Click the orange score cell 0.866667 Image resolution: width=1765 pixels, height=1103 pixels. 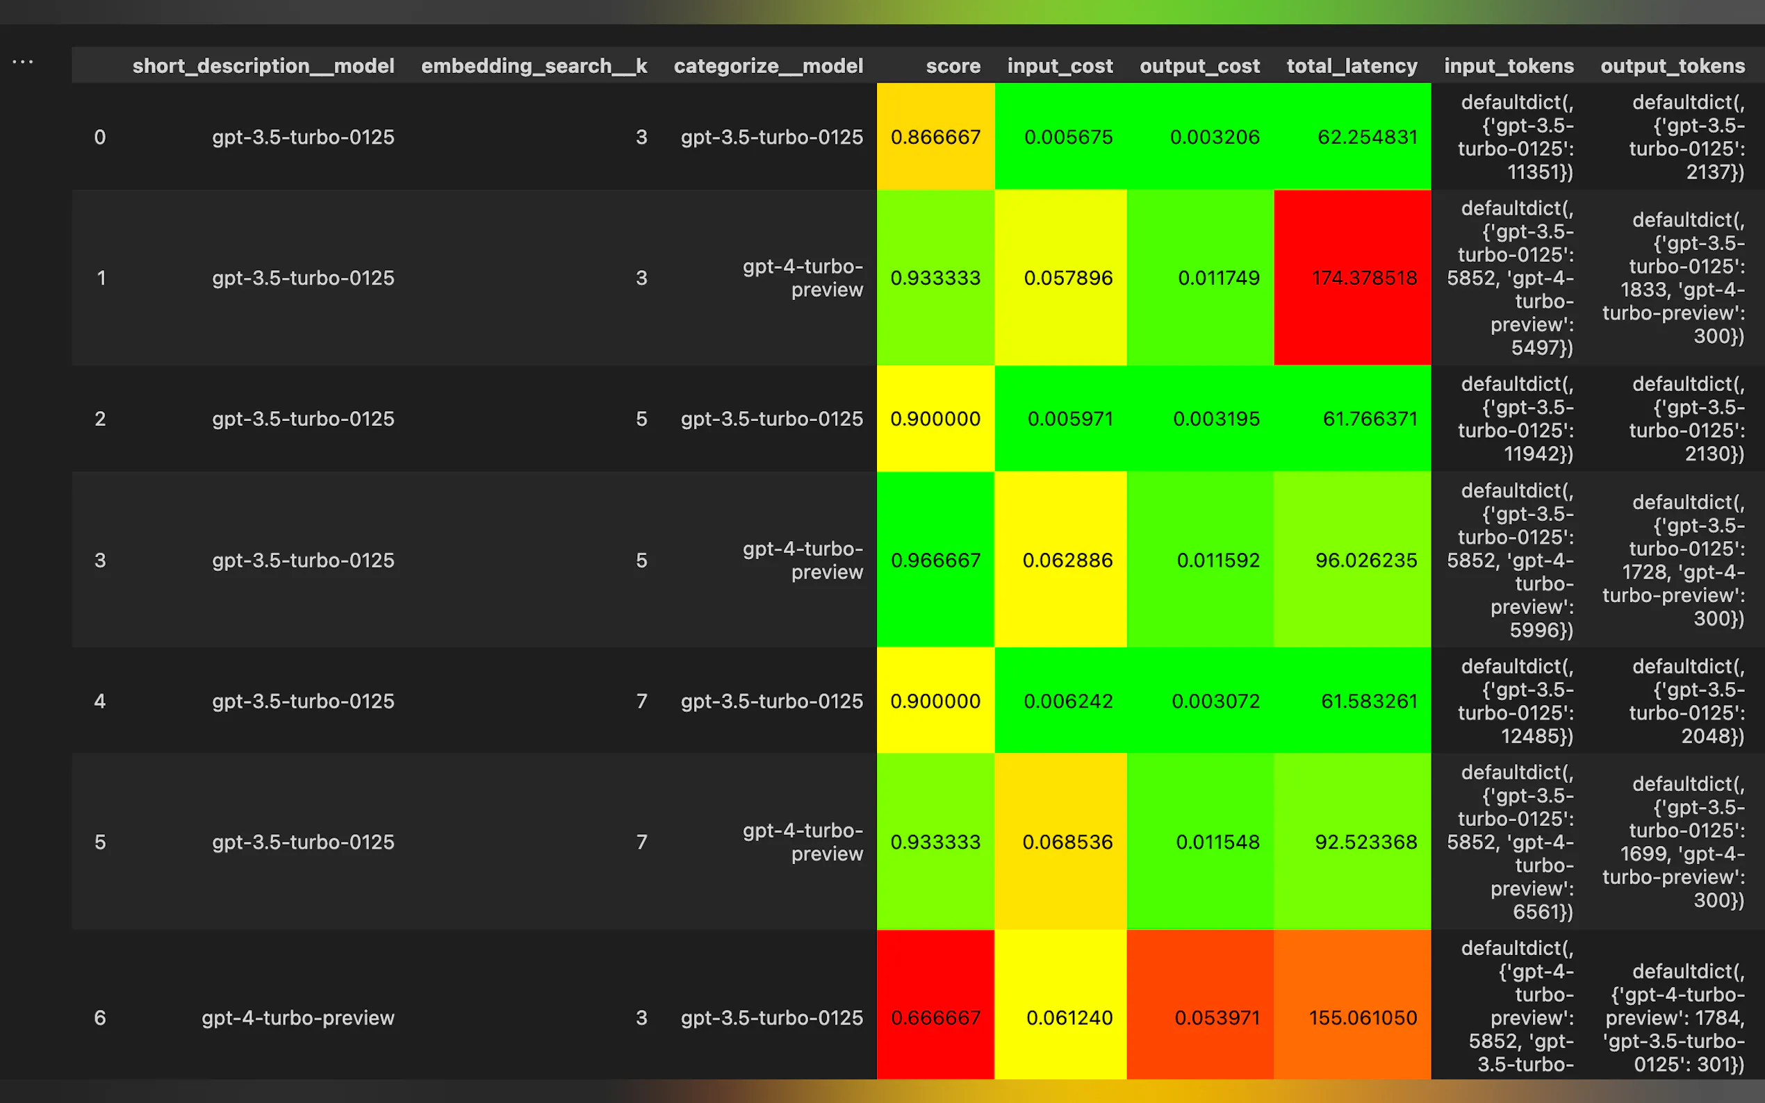point(935,137)
